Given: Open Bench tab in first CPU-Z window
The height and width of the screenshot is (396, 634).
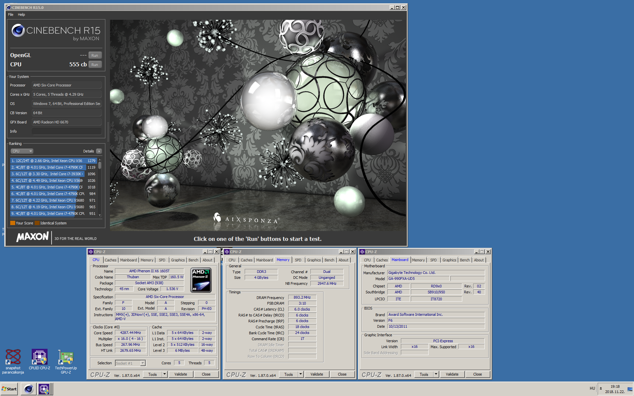Looking at the screenshot, I should pyautogui.click(x=194, y=260).
